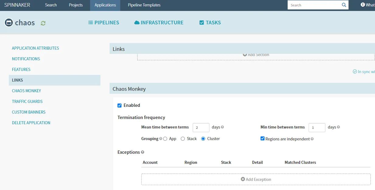
Task: Click the green refresh icon beside chaos
Action: pyautogui.click(x=43, y=23)
